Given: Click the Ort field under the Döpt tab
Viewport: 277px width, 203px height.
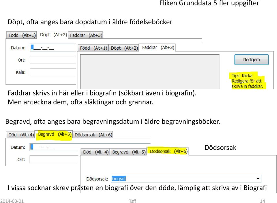Looking at the screenshot, I should click(53, 60).
